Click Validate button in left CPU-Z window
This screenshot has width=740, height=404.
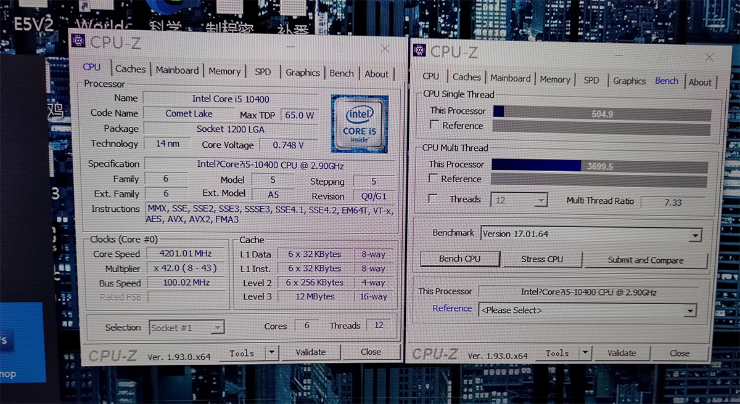pyautogui.click(x=310, y=352)
